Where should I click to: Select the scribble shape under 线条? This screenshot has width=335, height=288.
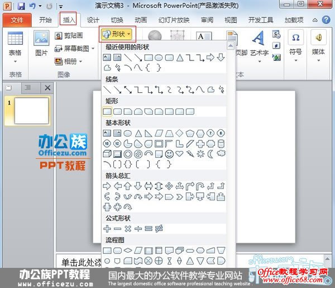point(221,90)
